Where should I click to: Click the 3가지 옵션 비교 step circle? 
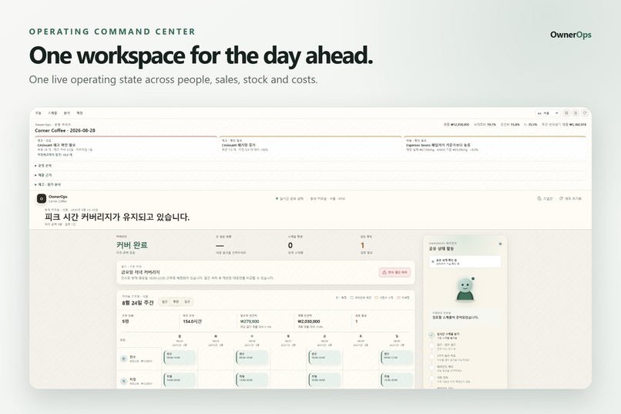(431, 357)
